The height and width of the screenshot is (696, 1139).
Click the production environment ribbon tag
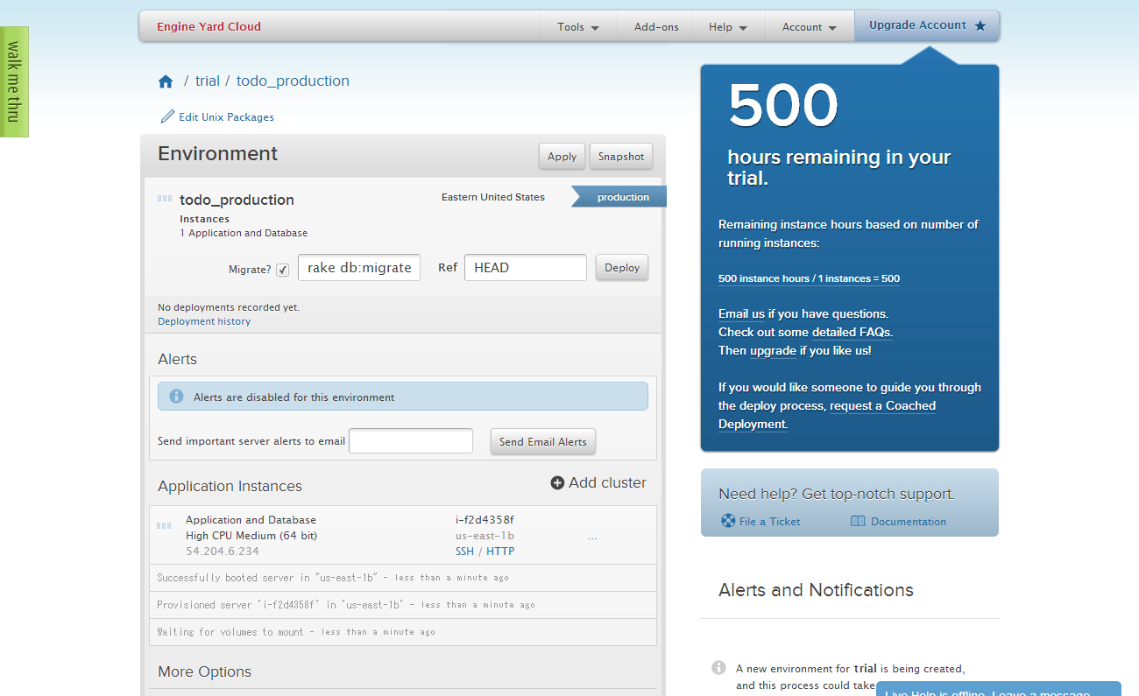(x=619, y=197)
